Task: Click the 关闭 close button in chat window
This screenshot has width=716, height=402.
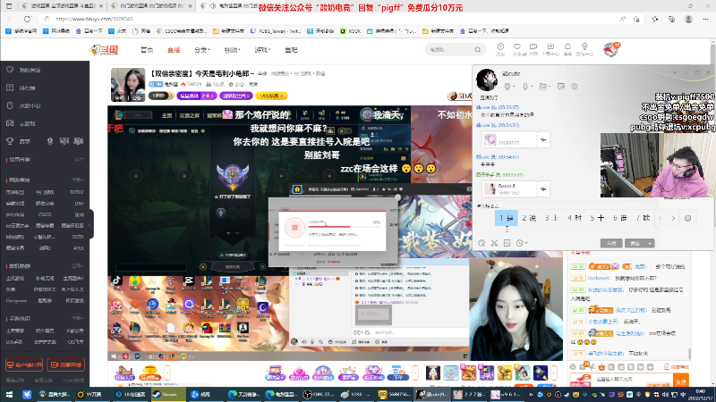Action: pos(611,243)
